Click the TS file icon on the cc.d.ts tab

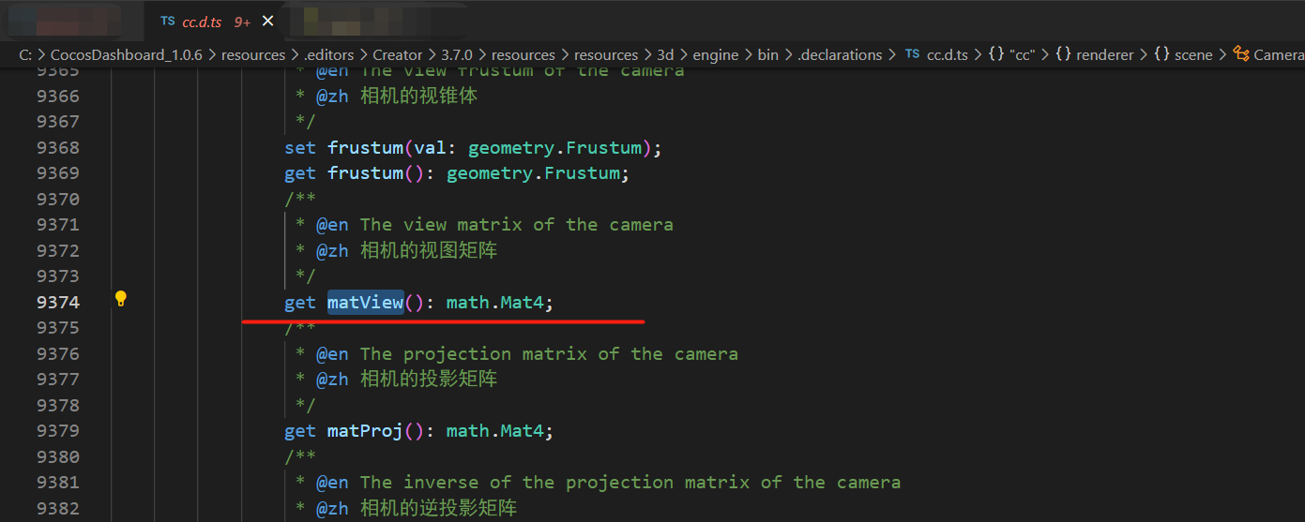tap(167, 21)
